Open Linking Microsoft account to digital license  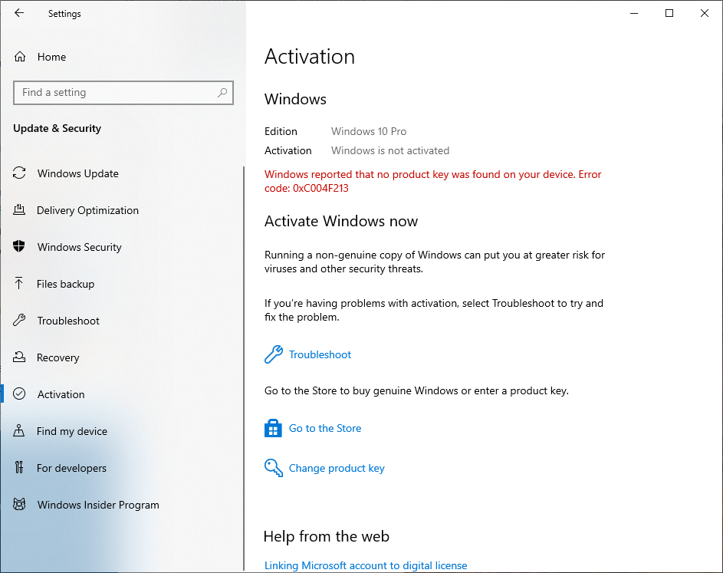366,565
